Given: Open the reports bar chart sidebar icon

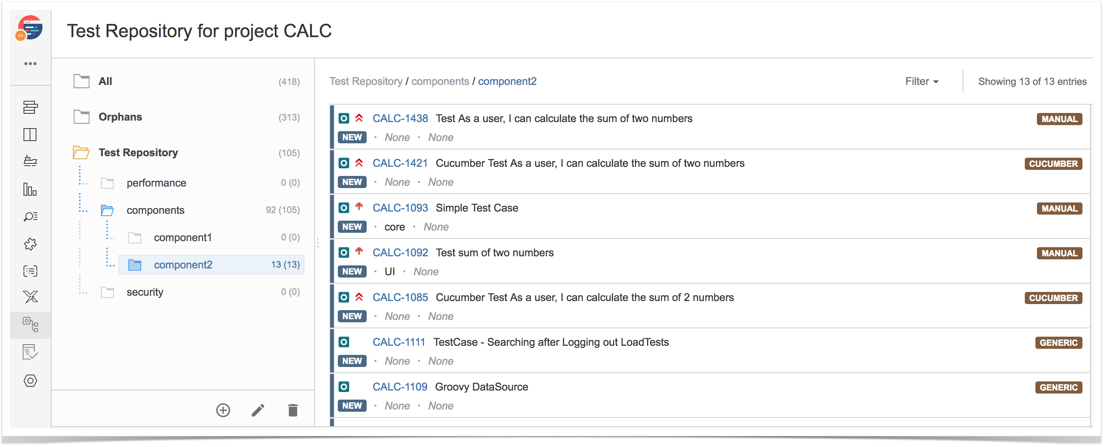Looking at the screenshot, I should pyautogui.click(x=30, y=189).
